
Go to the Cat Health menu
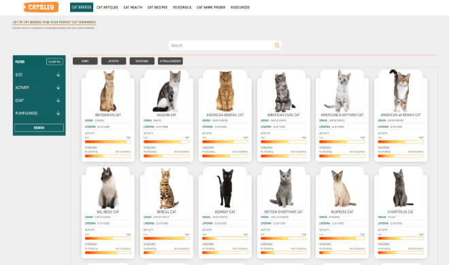tap(133, 7)
